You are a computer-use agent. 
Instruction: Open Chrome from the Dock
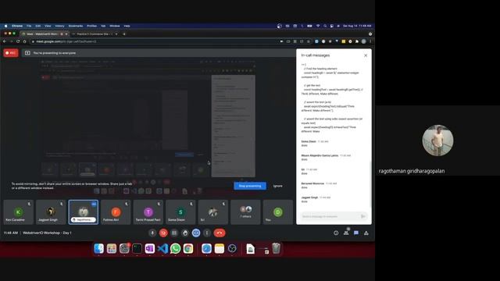pos(188,248)
